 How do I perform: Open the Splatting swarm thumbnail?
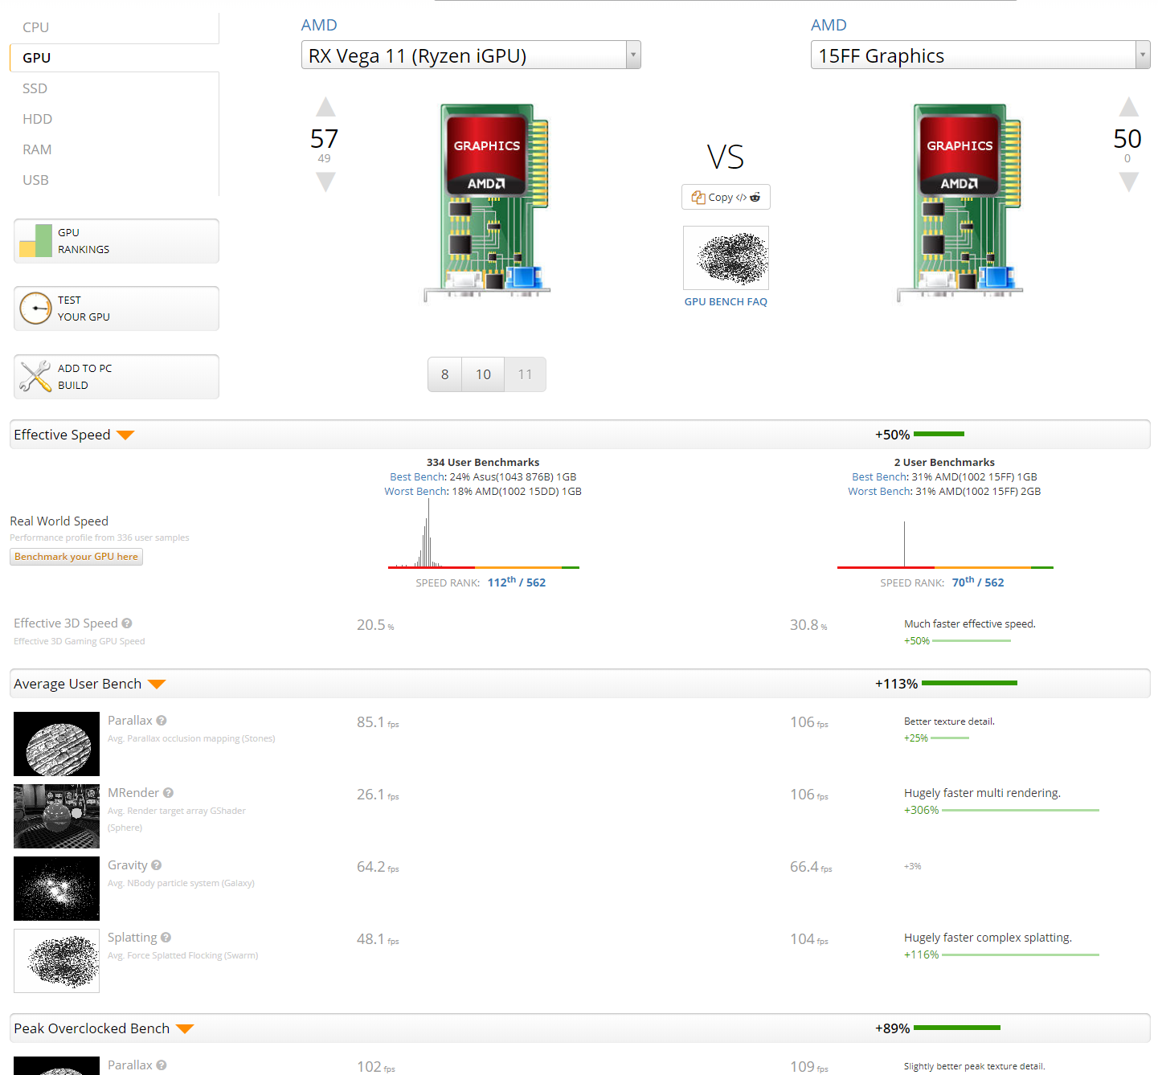[x=56, y=961]
